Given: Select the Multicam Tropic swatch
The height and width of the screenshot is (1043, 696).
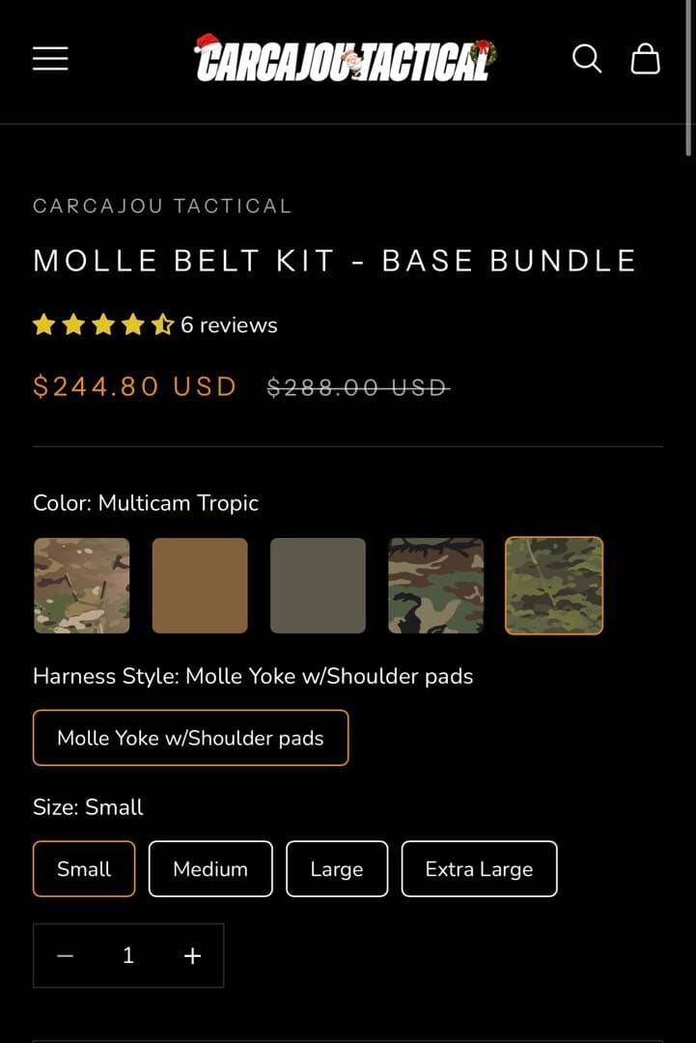Looking at the screenshot, I should point(554,585).
